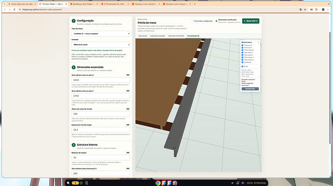Click the taskbar search magnifier icon
This screenshot has width=333, height=186.
tap(68, 183)
